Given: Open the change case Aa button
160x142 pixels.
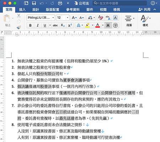Looking at the screenshot, I should tap(90, 18).
